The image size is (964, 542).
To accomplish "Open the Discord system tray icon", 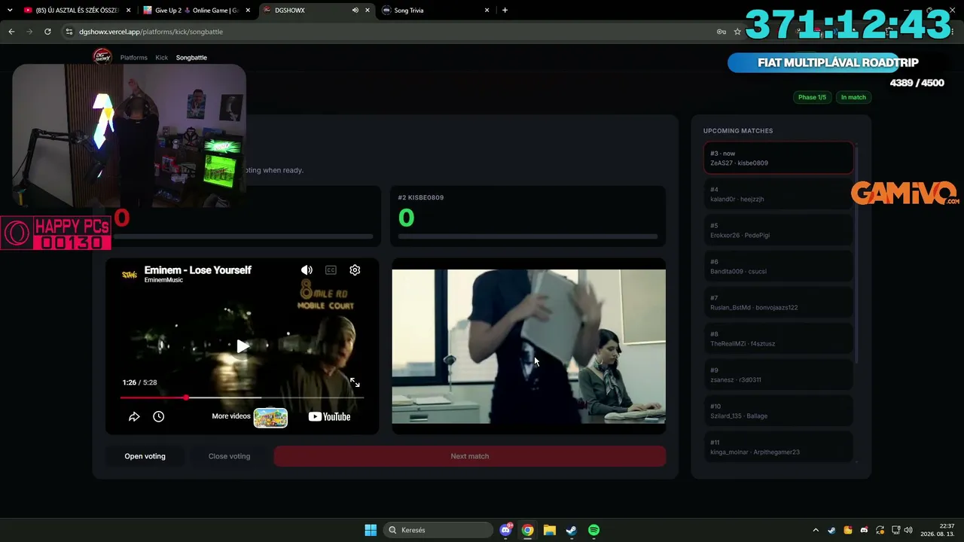I will [x=864, y=530].
